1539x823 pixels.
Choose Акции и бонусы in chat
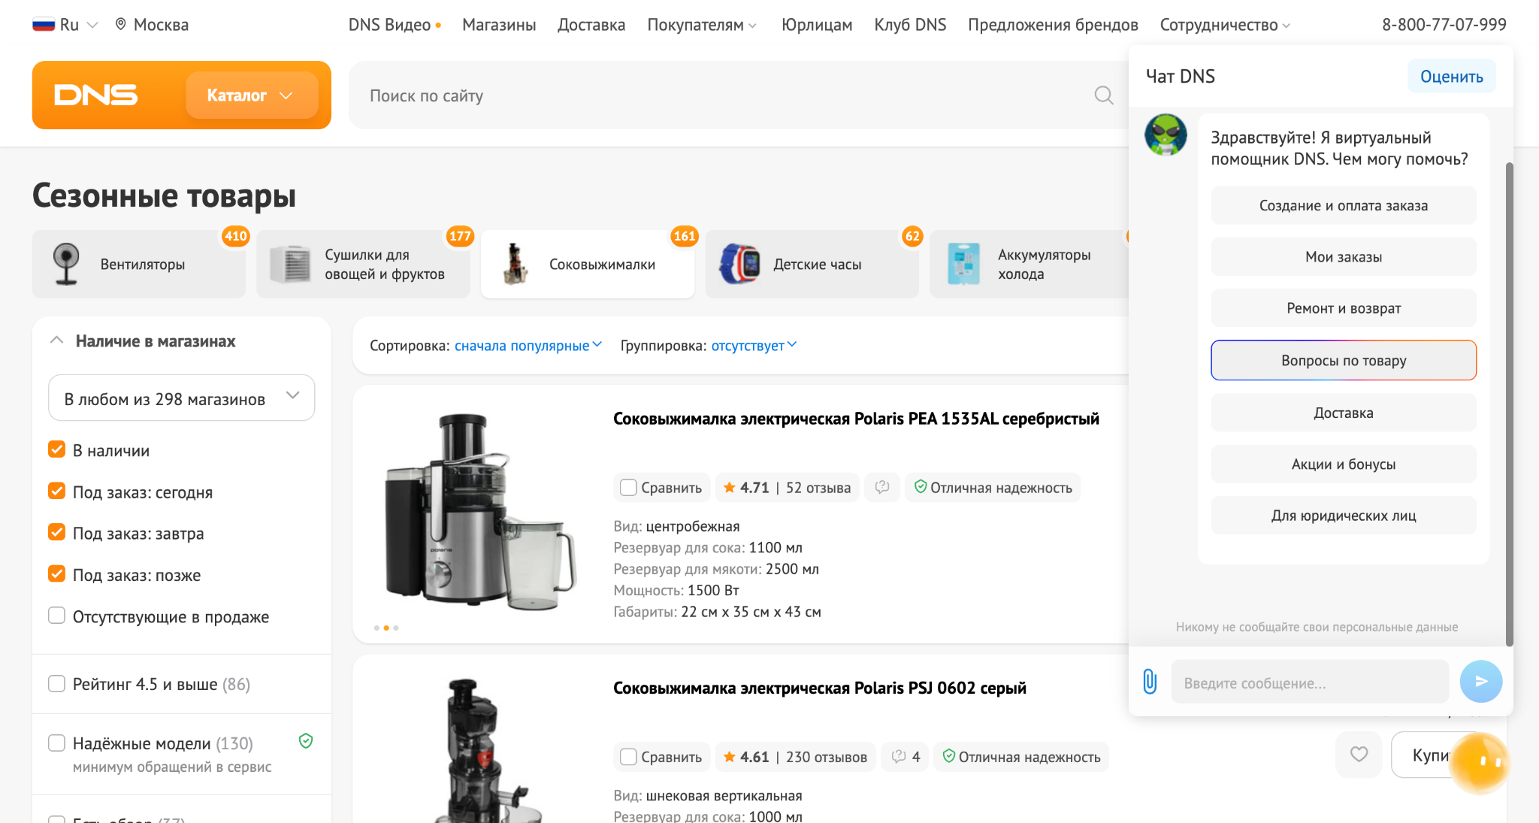point(1344,464)
